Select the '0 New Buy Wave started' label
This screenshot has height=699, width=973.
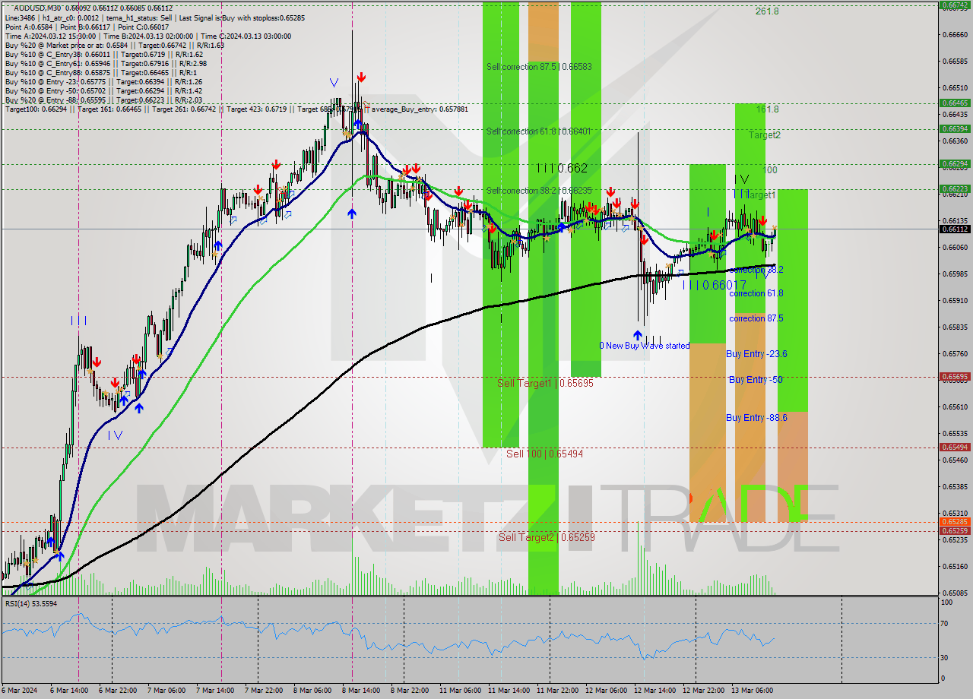point(643,345)
